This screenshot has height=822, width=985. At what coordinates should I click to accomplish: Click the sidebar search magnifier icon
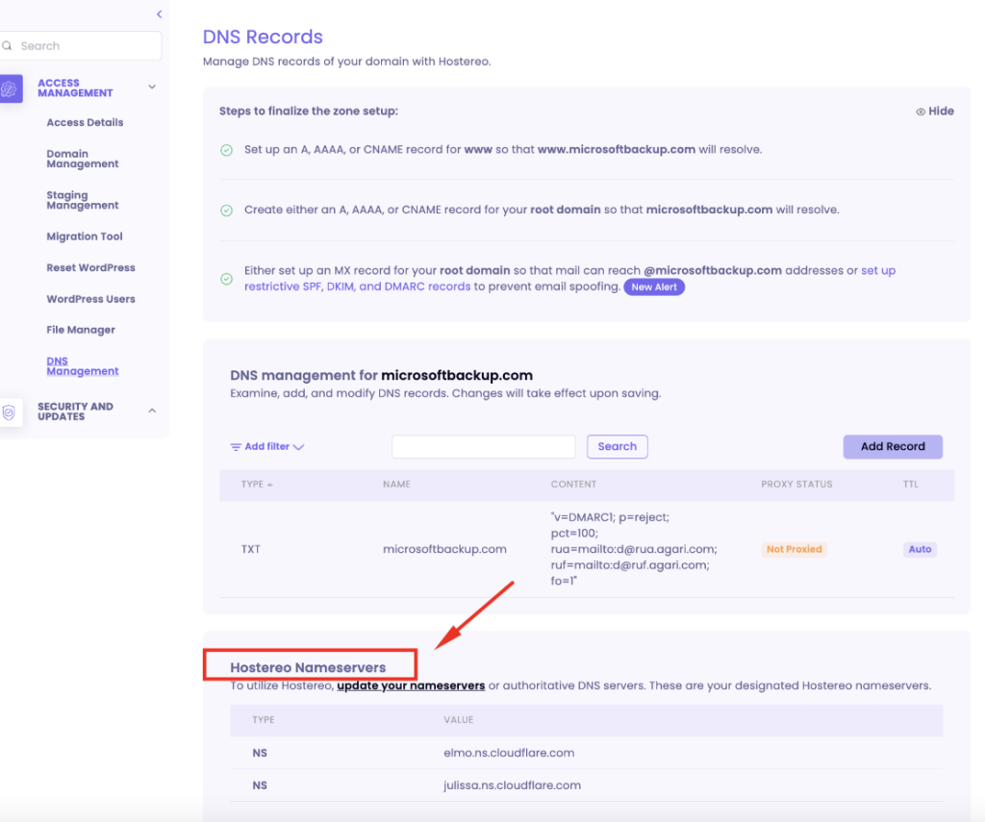(x=7, y=46)
